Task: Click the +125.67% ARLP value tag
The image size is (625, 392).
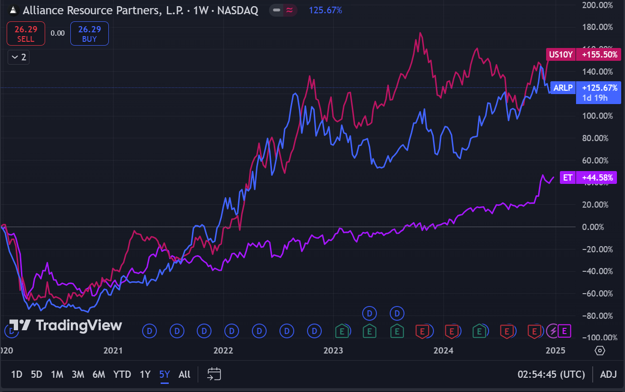Action: pyautogui.click(x=599, y=87)
